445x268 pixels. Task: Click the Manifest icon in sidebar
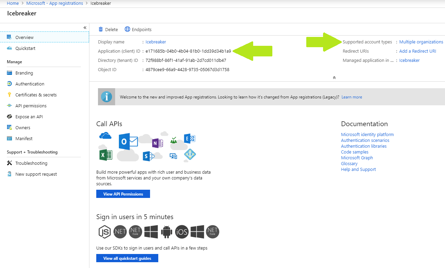pos(9,138)
